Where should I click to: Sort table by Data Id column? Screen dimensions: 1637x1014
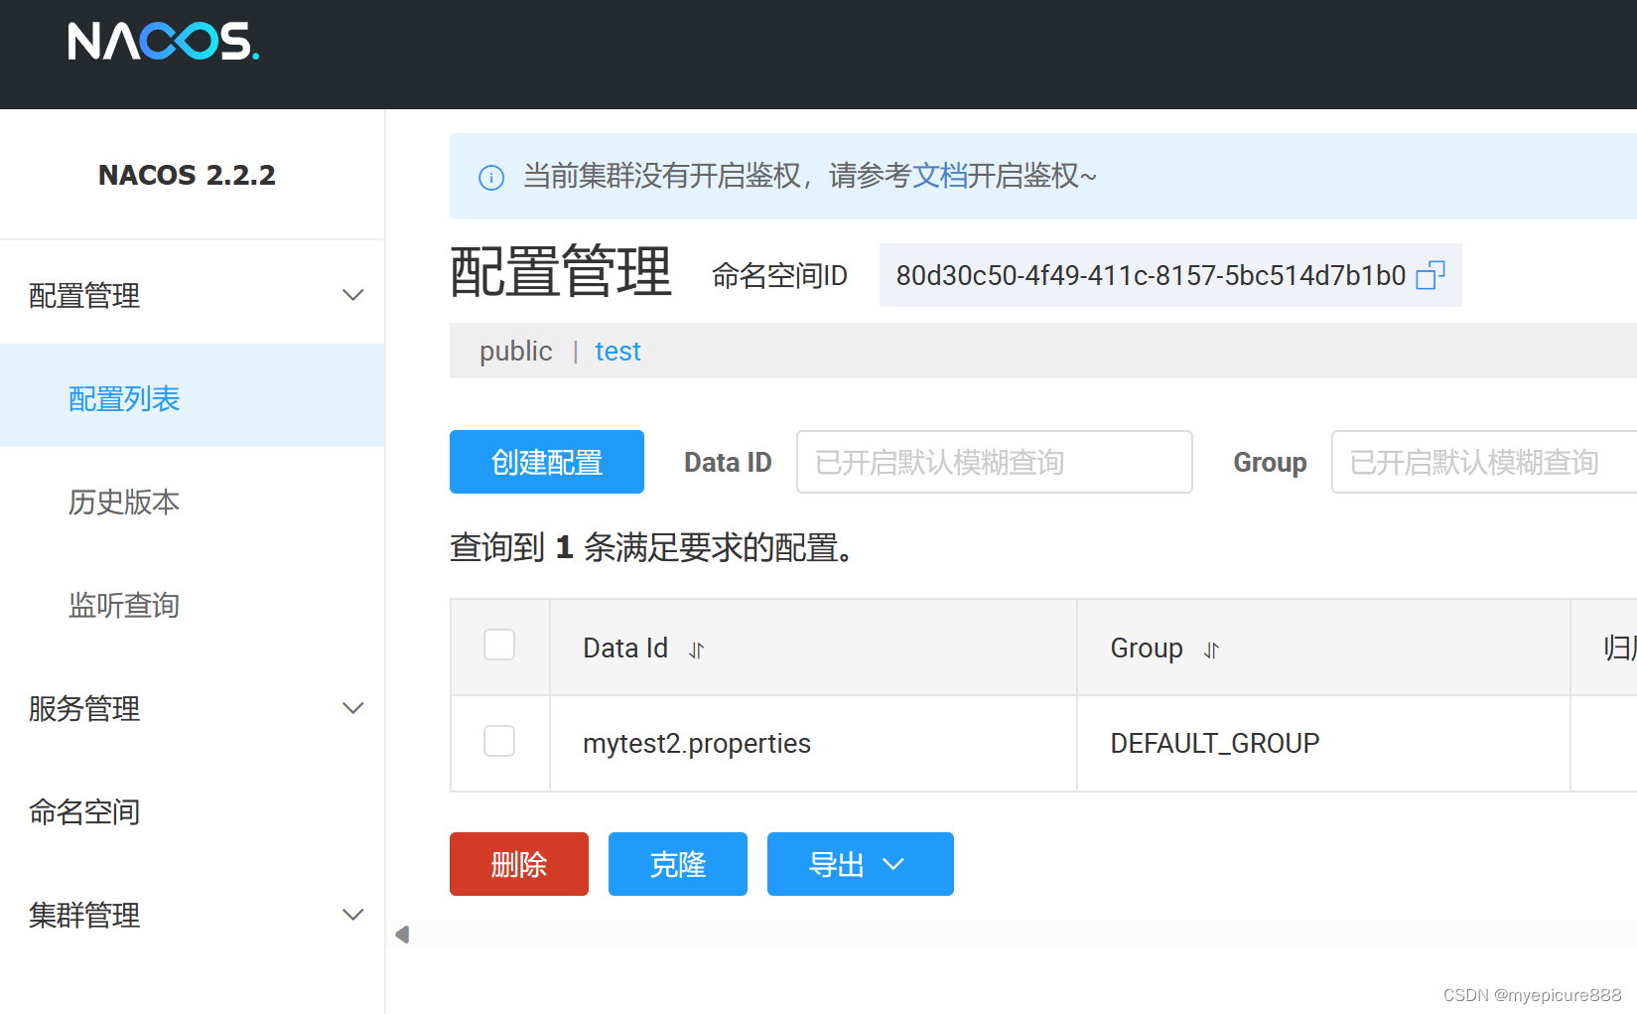(696, 650)
